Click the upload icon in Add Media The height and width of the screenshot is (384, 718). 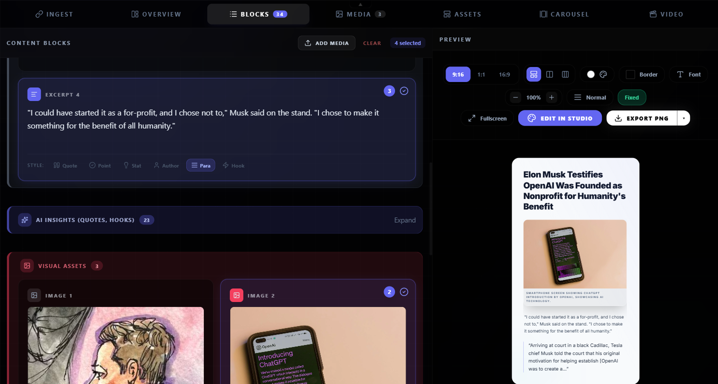pyautogui.click(x=308, y=43)
